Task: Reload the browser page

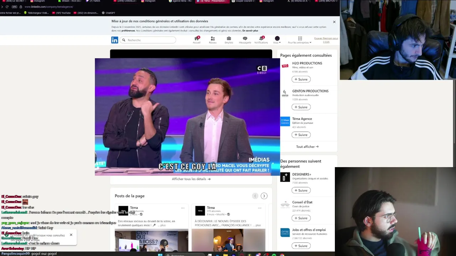Action: [7, 7]
